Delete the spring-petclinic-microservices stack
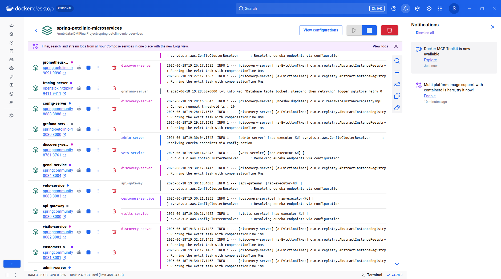The image size is (501, 279). tap(390, 30)
